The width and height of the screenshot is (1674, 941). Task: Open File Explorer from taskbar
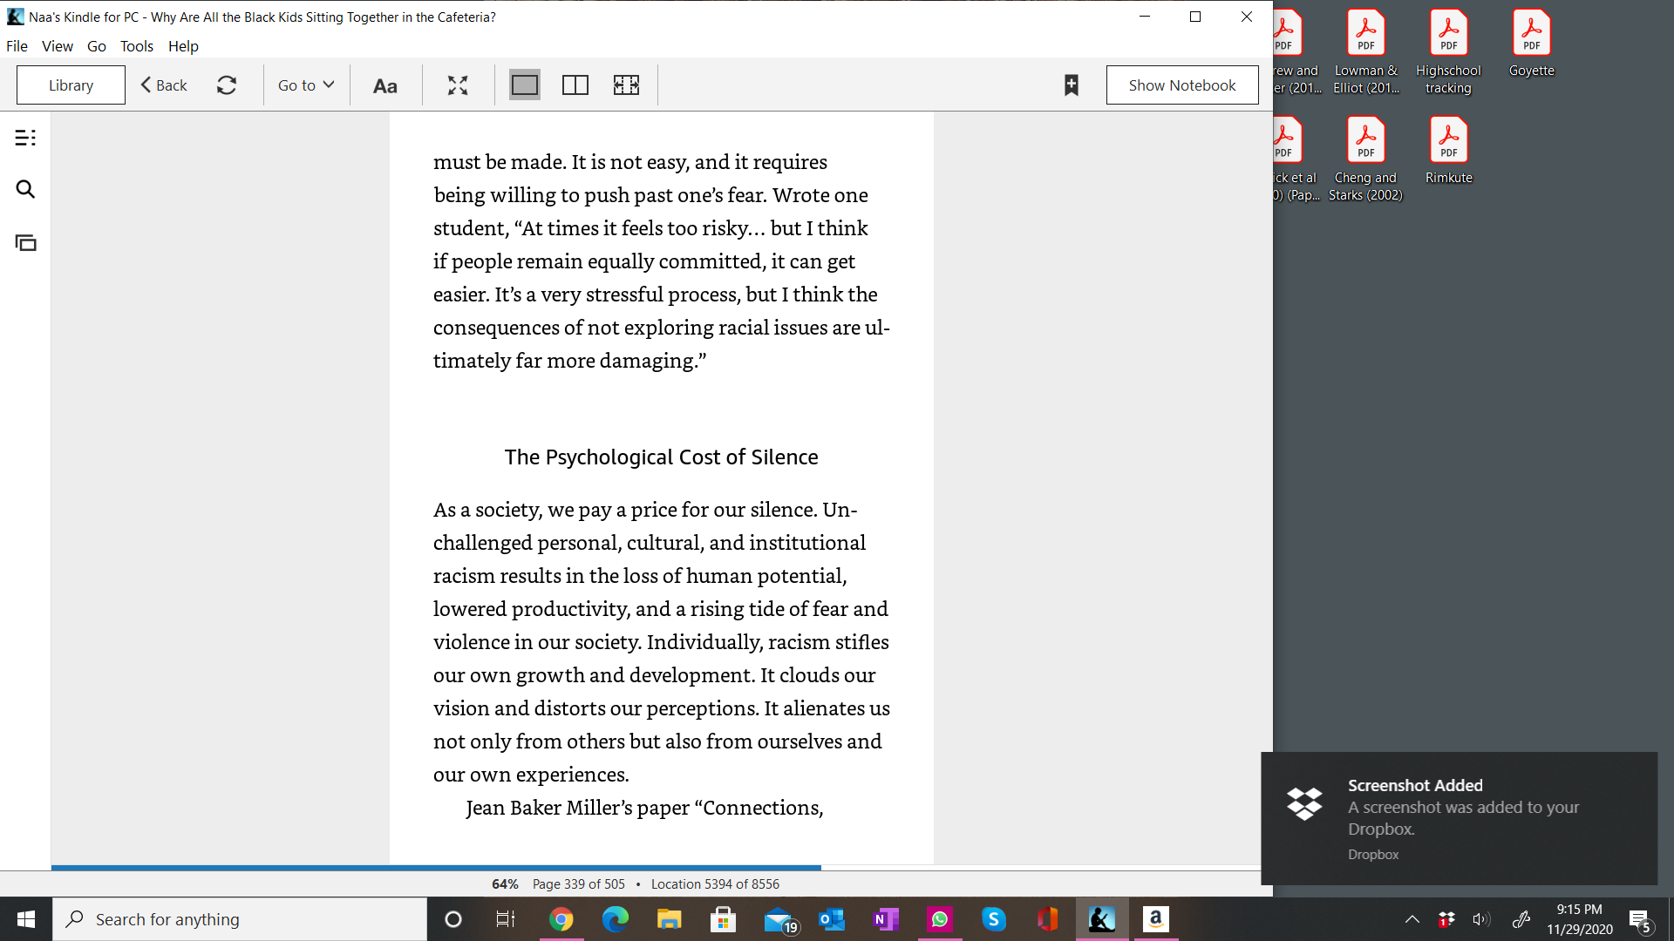pos(669,919)
